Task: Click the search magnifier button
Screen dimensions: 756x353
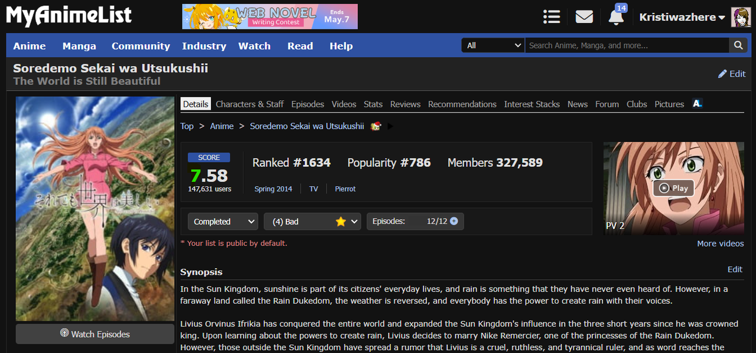Action: [738, 45]
